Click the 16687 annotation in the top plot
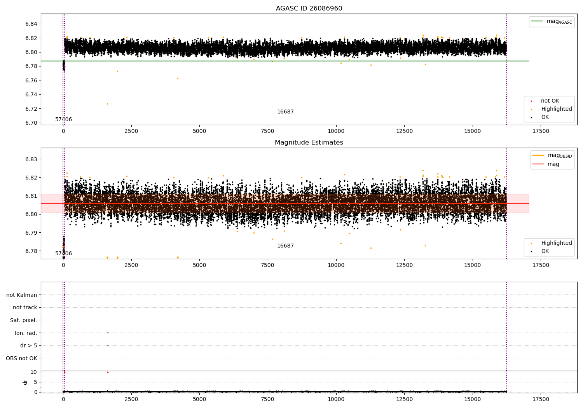583x408 pixels. (285, 112)
